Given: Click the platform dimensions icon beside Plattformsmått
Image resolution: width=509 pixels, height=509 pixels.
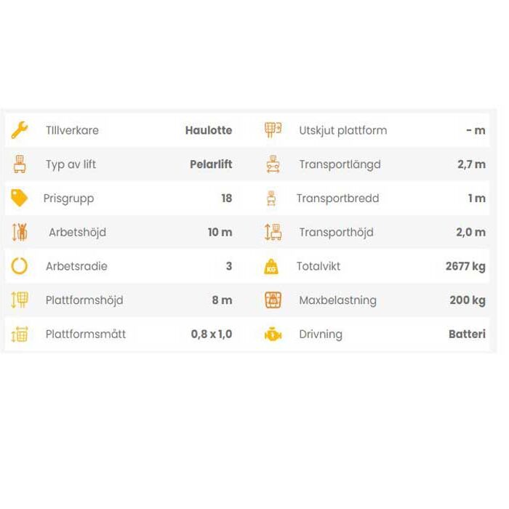Looking at the screenshot, I should [20, 334].
